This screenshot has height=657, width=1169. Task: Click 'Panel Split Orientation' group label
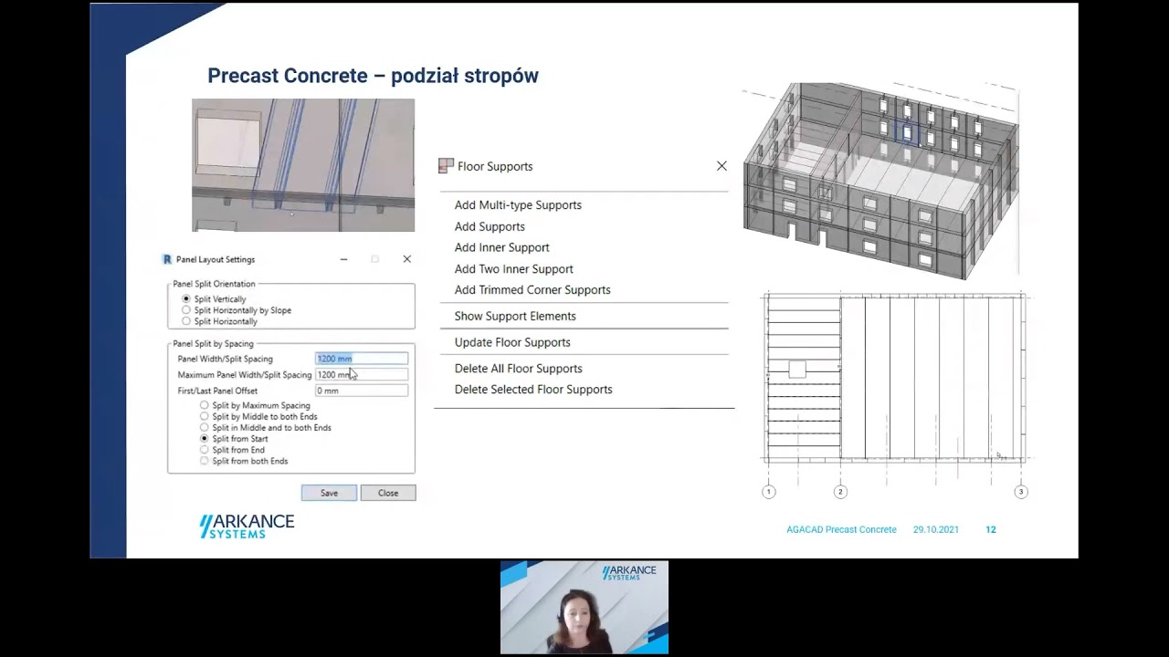point(215,284)
